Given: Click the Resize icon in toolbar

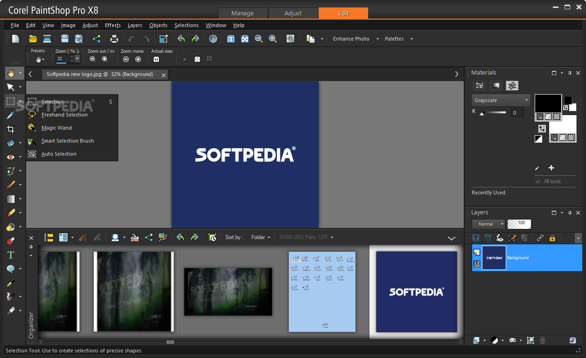Looking at the screenshot, I should tap(163, 39).
